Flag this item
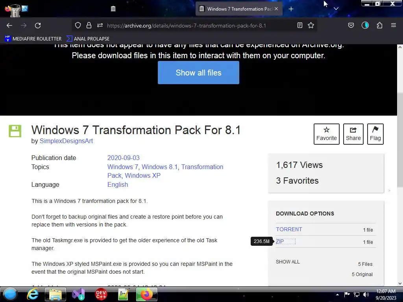This screenshot has width=403, height=302. point(375,134)
